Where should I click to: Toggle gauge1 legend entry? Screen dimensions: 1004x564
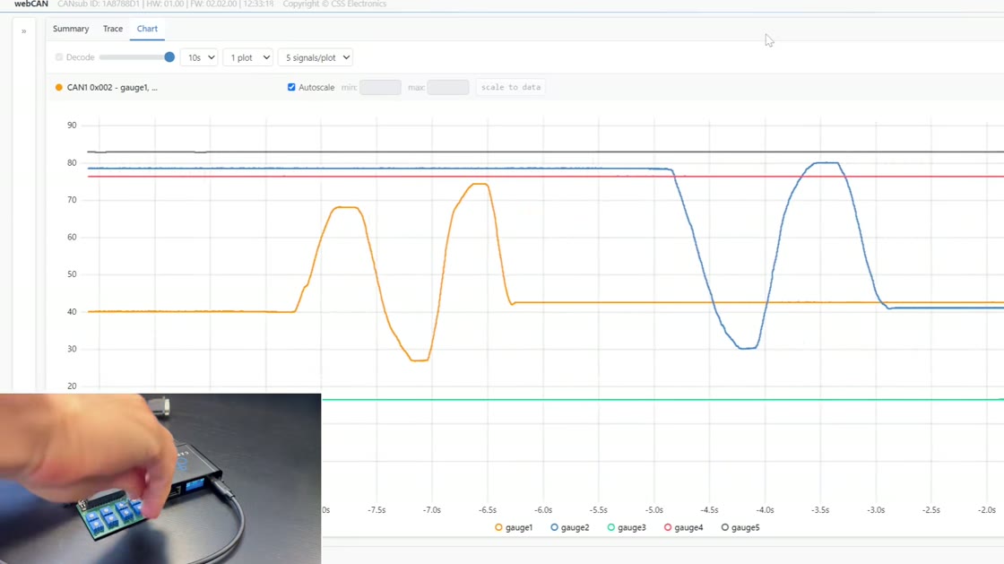click(x=514, y=527)
